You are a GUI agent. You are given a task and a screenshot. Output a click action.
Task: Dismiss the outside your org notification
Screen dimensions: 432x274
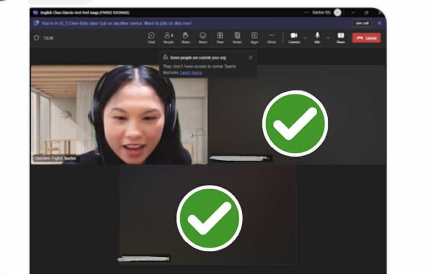tap(250, 57)
